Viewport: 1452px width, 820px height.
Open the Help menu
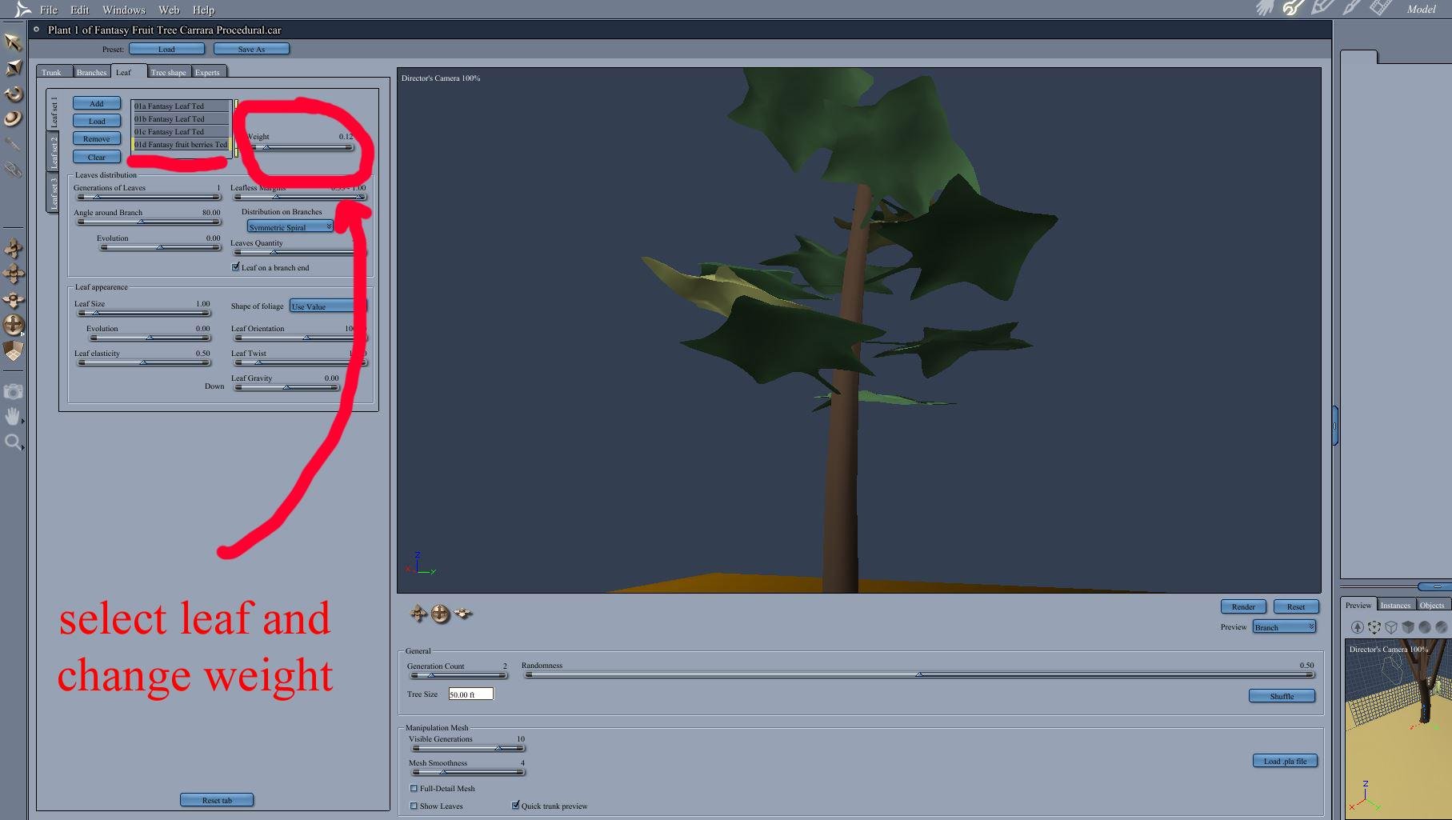tap(203, 10)
